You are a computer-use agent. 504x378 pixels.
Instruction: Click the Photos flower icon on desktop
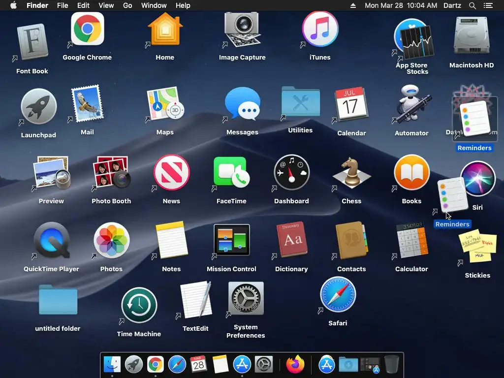coord(112,240)
